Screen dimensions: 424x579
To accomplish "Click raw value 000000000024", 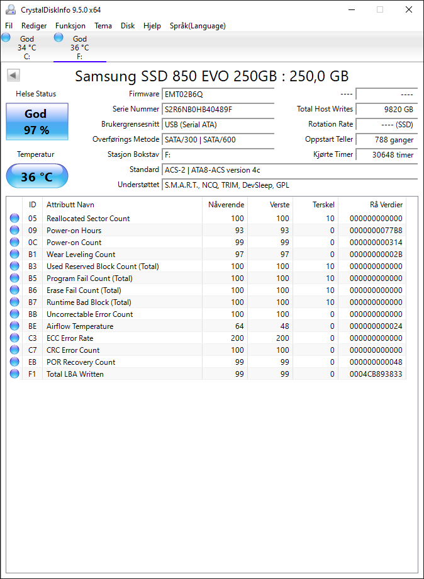I will pyautogui.click(x=376, y=326).
